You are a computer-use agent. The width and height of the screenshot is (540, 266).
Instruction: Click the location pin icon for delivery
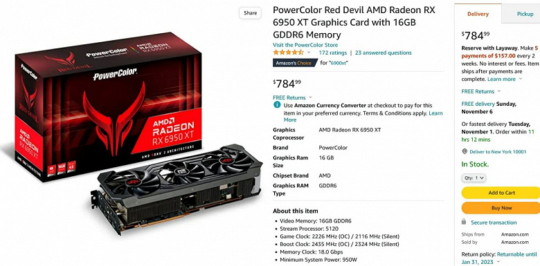[x=465, y=151]
